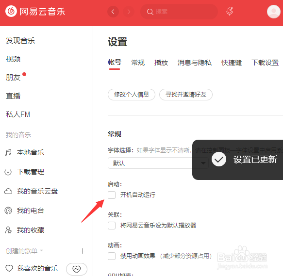Click the 修改个人信息 button
The image size is (283, 276).
point(132,95)
